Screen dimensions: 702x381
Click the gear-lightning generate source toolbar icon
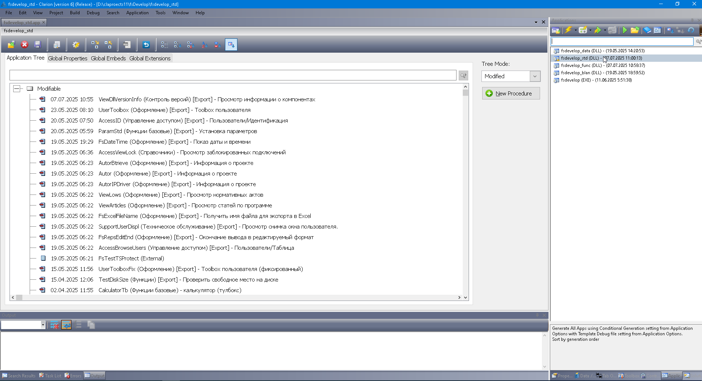point(76,45)
